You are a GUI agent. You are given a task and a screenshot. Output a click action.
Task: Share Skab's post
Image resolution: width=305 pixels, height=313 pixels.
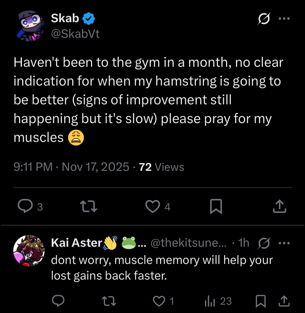point(279,207)
